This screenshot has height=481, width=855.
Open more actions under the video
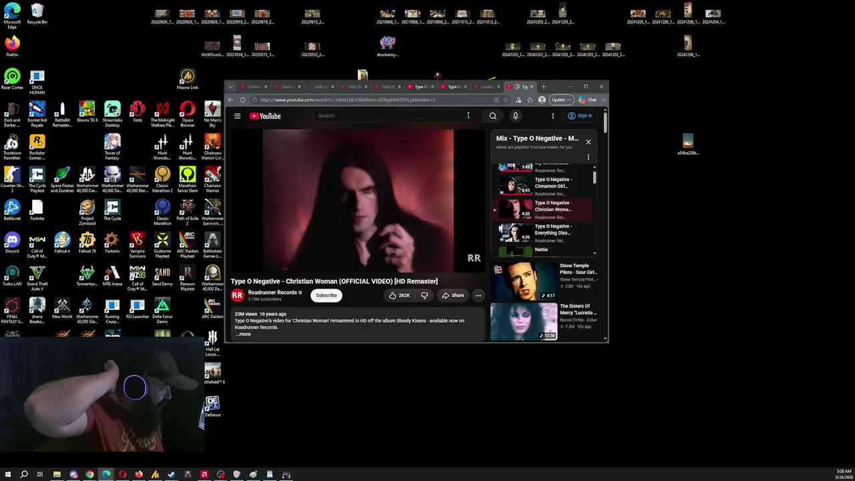(478, 295)
